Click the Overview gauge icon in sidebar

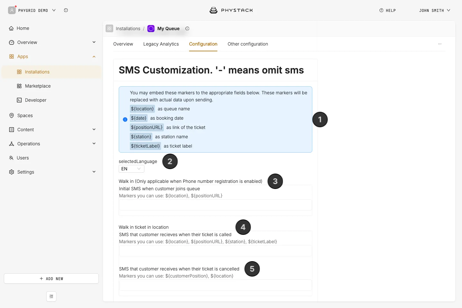12,42
